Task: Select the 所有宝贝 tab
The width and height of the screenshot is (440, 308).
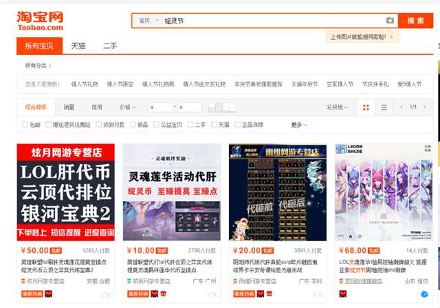Action: [x=40, y=46]
